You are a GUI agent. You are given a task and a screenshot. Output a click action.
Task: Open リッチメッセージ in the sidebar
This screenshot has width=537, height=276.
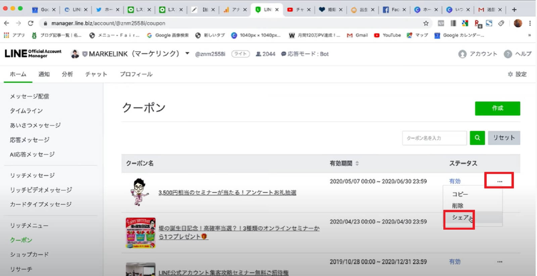(x=32, y=175)
